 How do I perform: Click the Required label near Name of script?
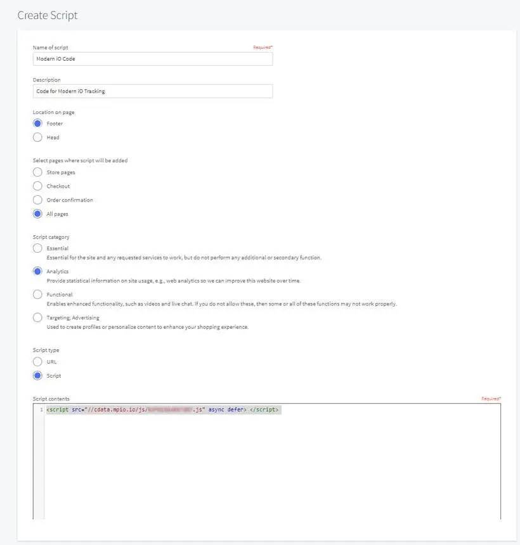263,47
